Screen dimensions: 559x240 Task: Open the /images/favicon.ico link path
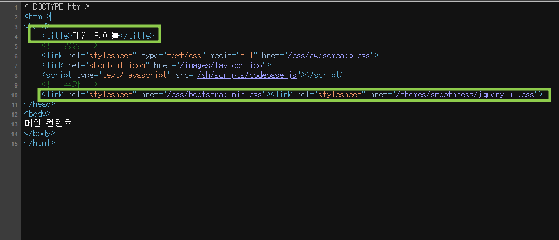point(221,65)
